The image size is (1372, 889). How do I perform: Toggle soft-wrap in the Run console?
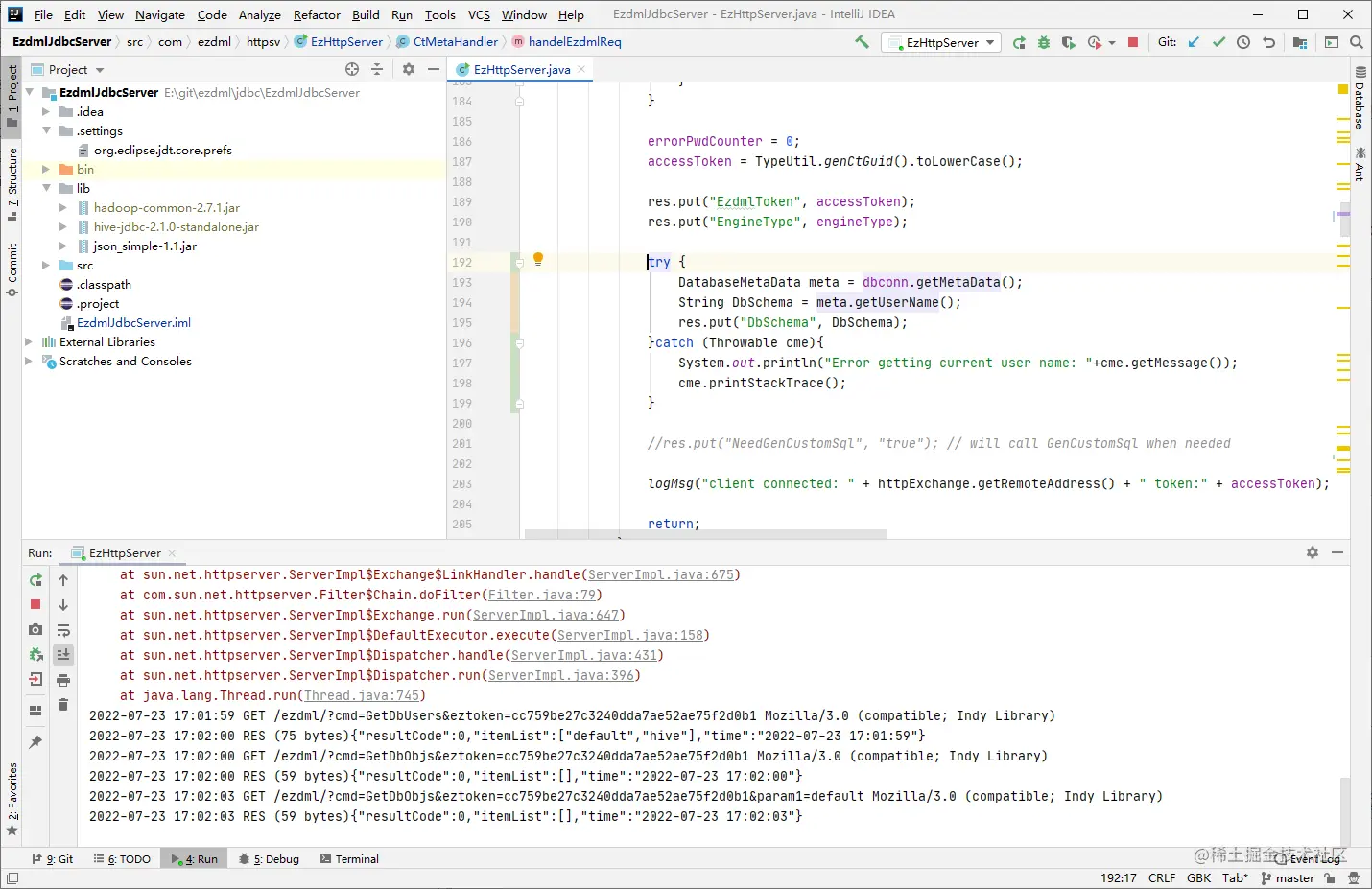pos(63,630)
